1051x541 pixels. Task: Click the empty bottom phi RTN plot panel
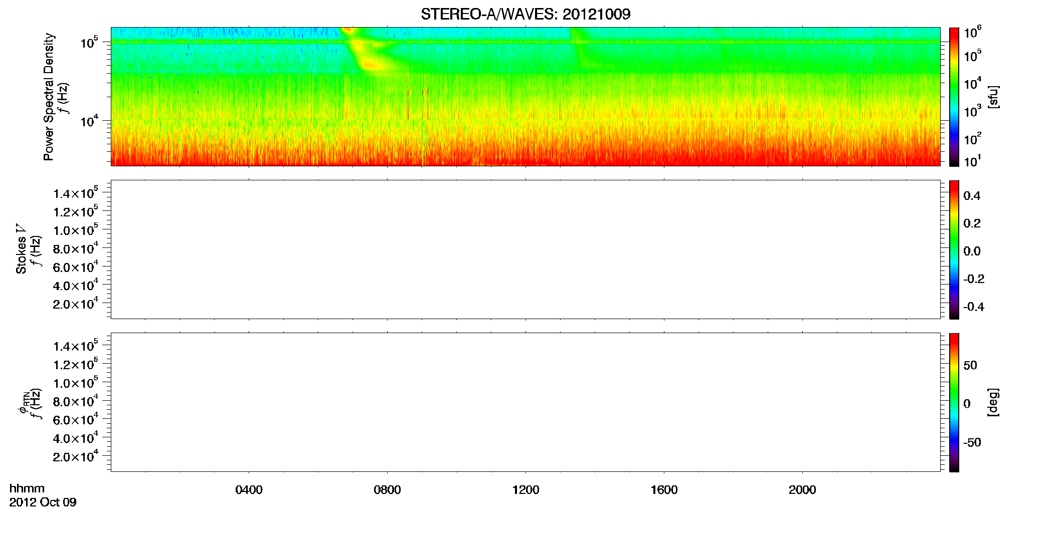coord(525,402)
